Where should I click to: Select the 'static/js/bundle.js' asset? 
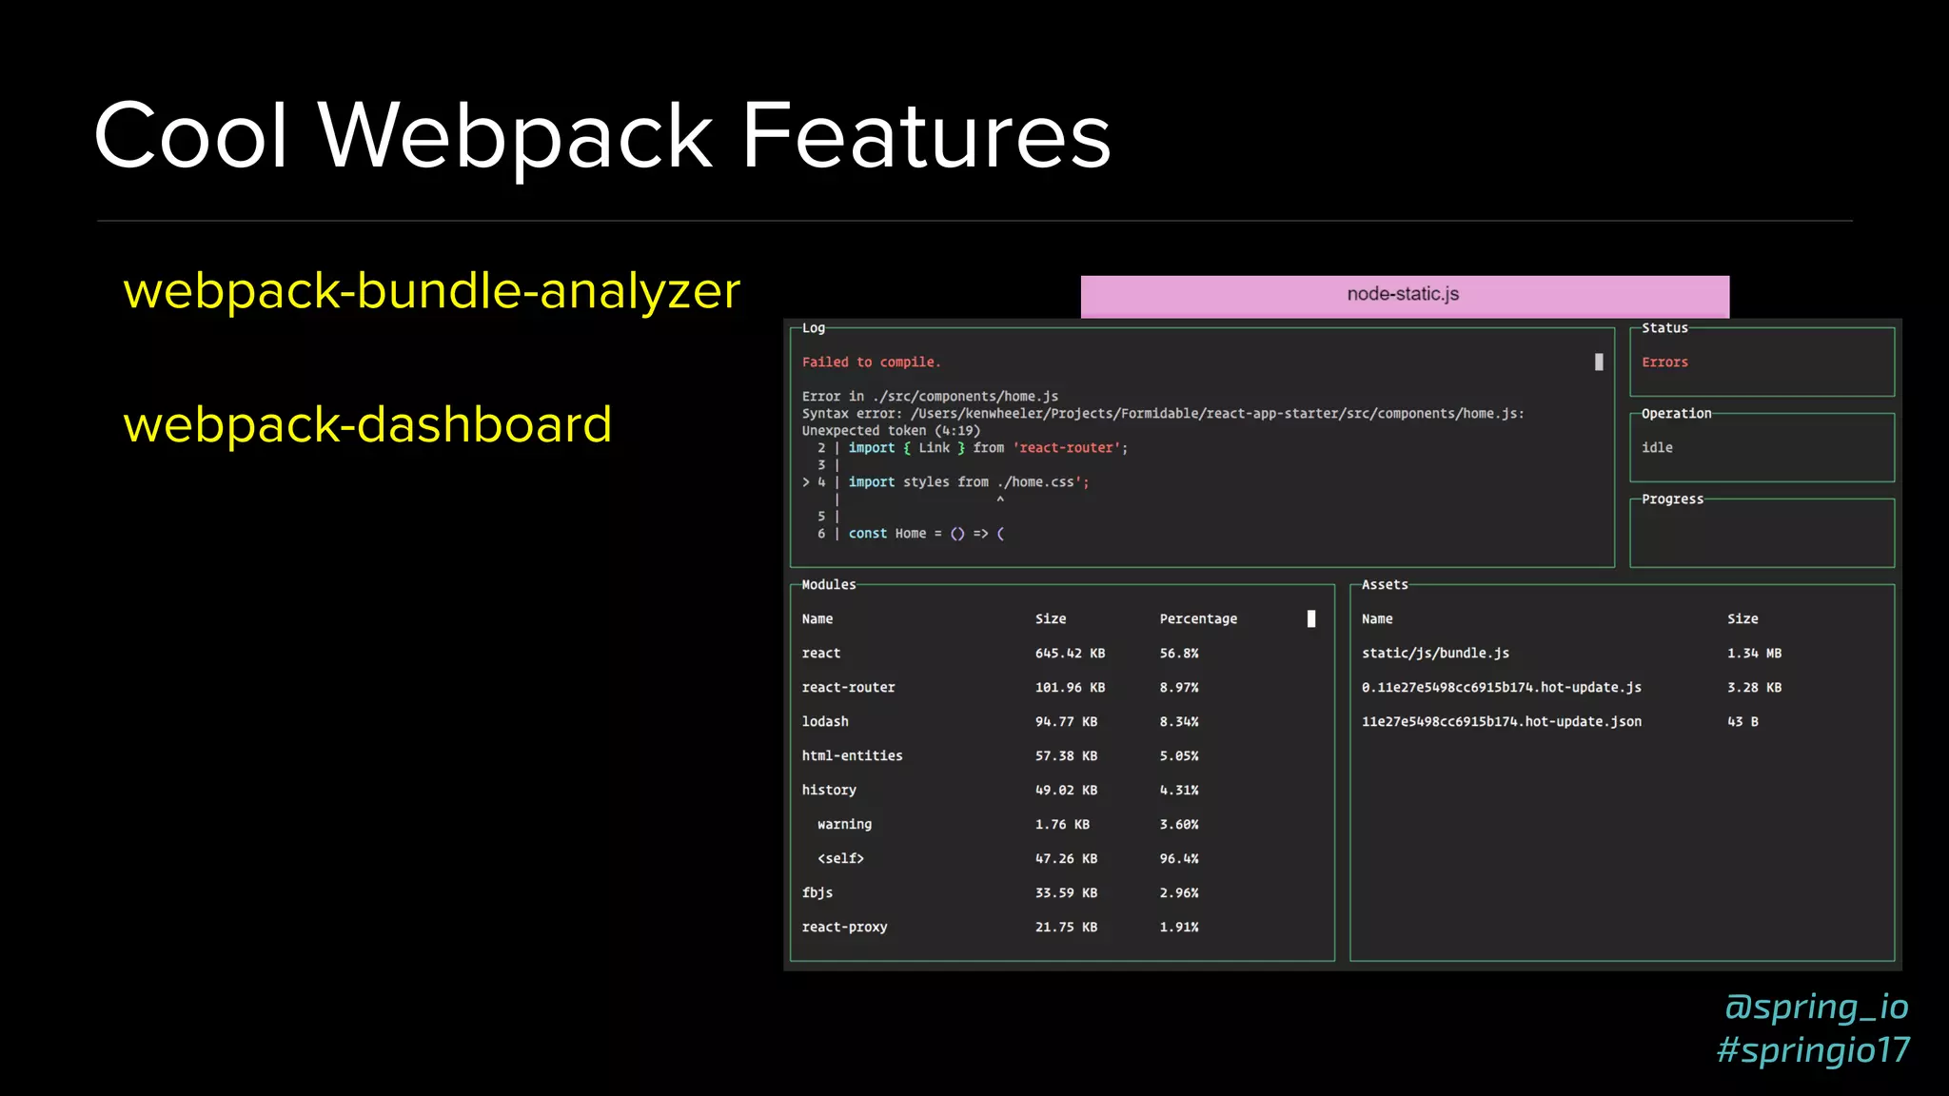(1435, 654)
